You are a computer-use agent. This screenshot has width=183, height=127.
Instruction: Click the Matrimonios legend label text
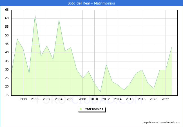[93, 109]
